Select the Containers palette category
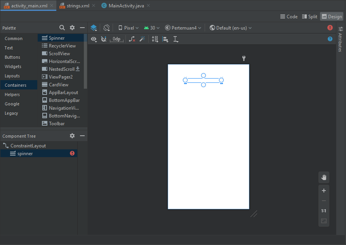The height and width of the screenshot is (245, 346). (19, 85)
